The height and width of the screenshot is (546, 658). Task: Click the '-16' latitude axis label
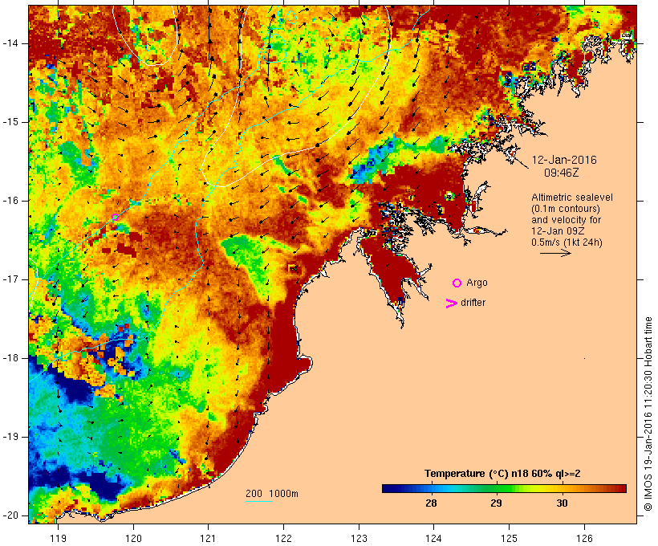point(10,201)
